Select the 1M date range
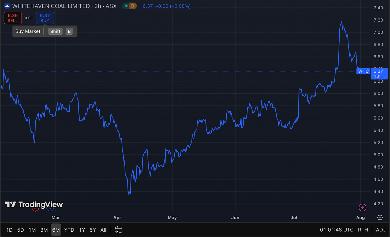This screenshot has height=237, width=390. [32, 230]
